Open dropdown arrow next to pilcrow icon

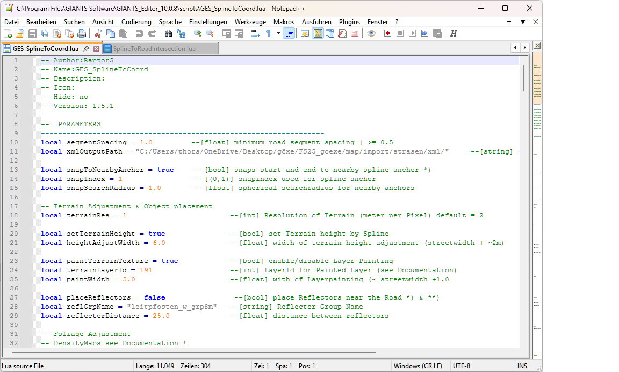point(278,33)
